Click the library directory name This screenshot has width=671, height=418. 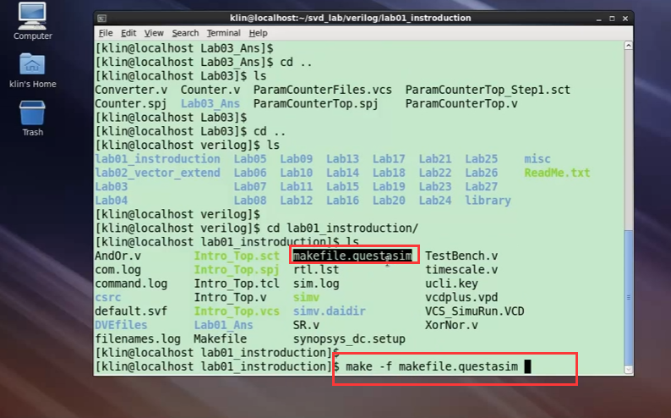pos(488,201)
